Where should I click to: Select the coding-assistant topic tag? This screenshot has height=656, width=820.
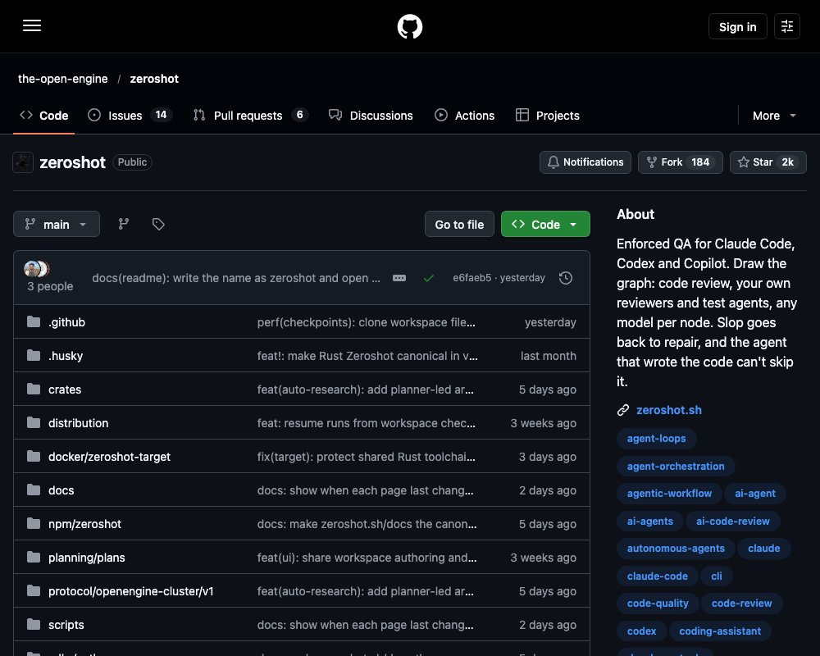[x=720, y=631]
